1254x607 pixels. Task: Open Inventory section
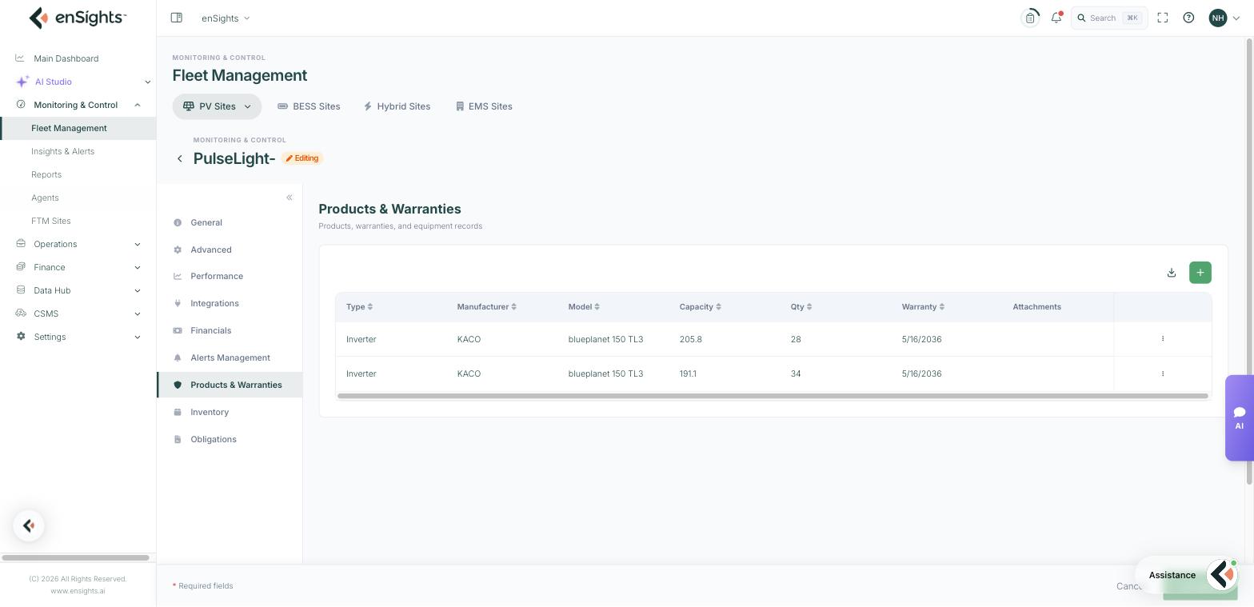tap(230, 412)
